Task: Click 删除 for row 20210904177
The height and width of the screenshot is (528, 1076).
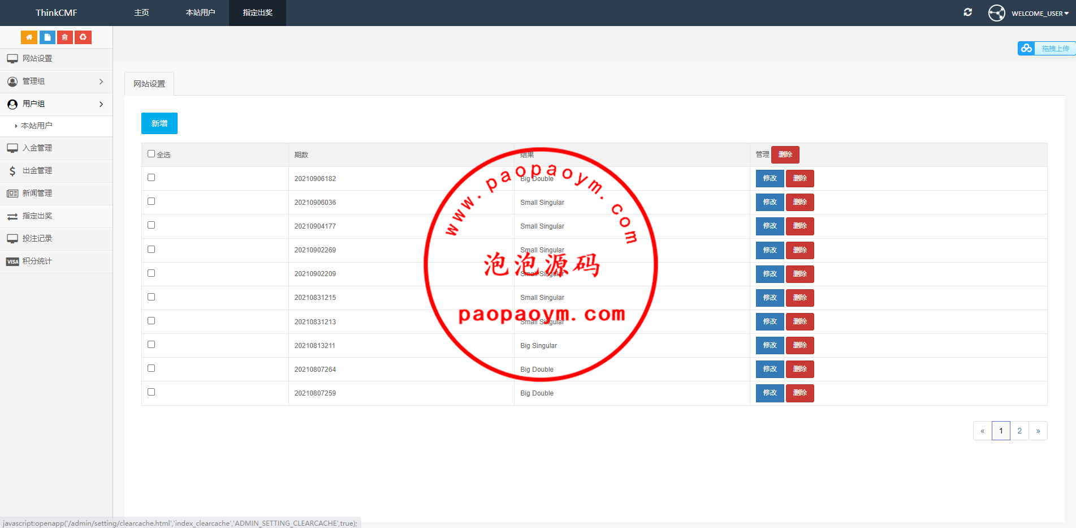Action: [800, 226]
